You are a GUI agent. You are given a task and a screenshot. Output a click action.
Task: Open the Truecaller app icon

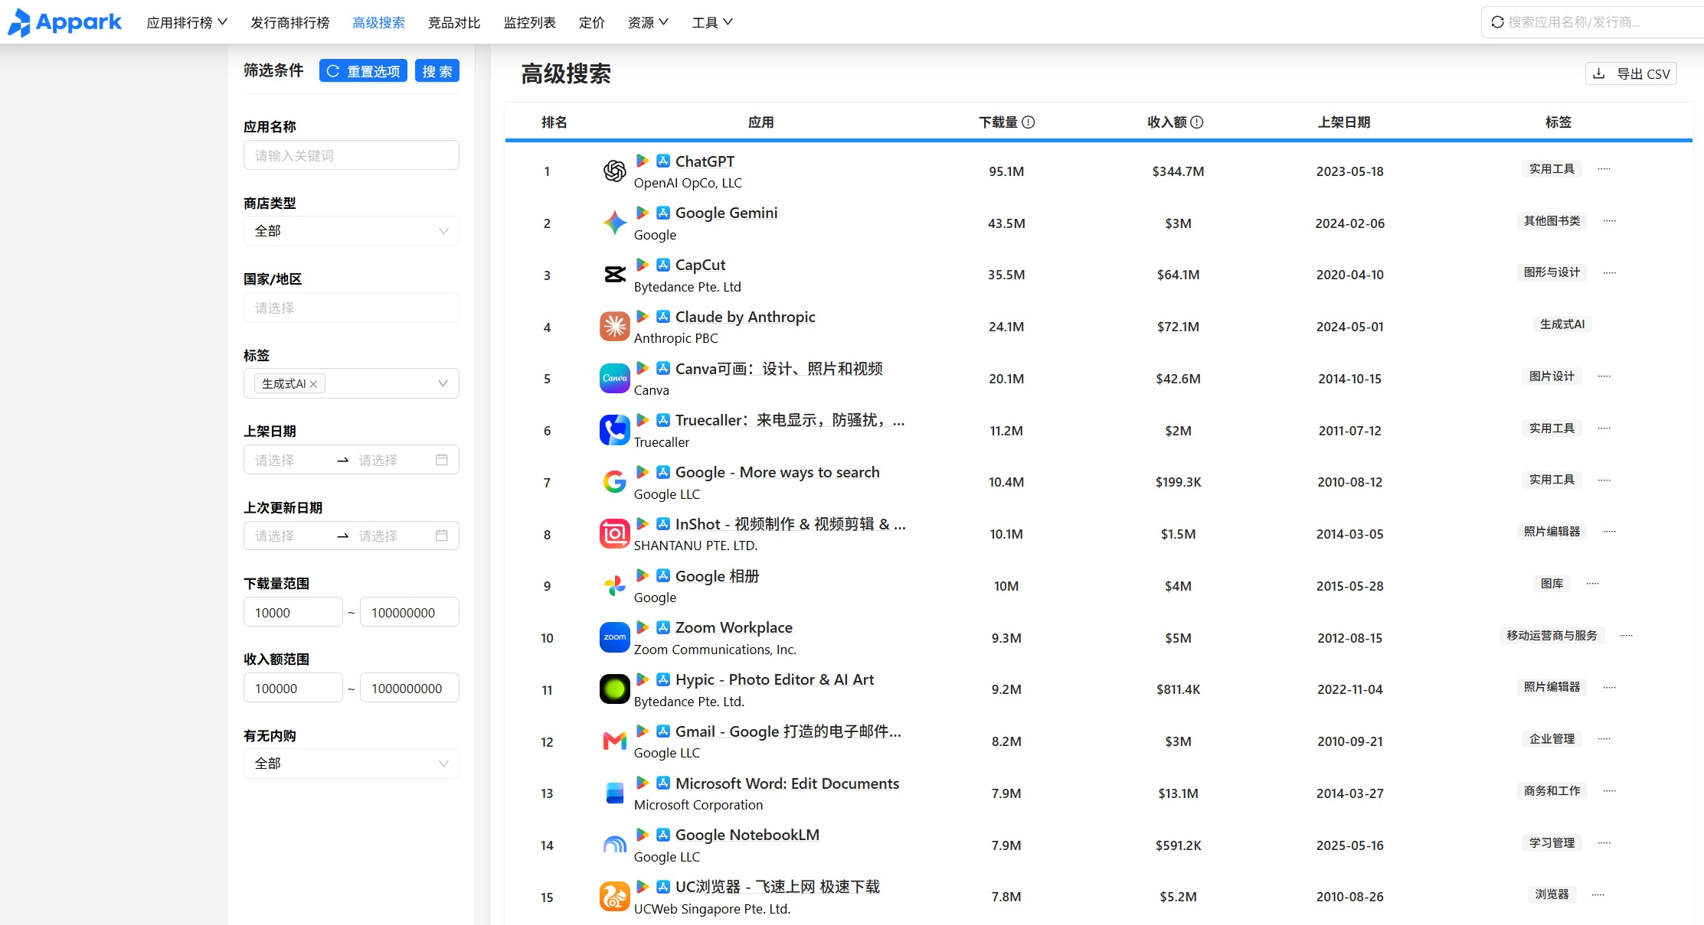[x=614, y=430]
